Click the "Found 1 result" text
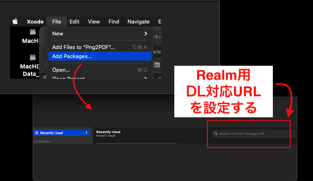The width and height of the screenshot is (313, 181). click(x=106, y=136)
